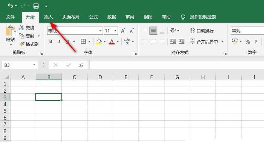Screen dimensions: 264x142
Task: Click the 操作说明搜索 search box
Action: tap(203, 17)
